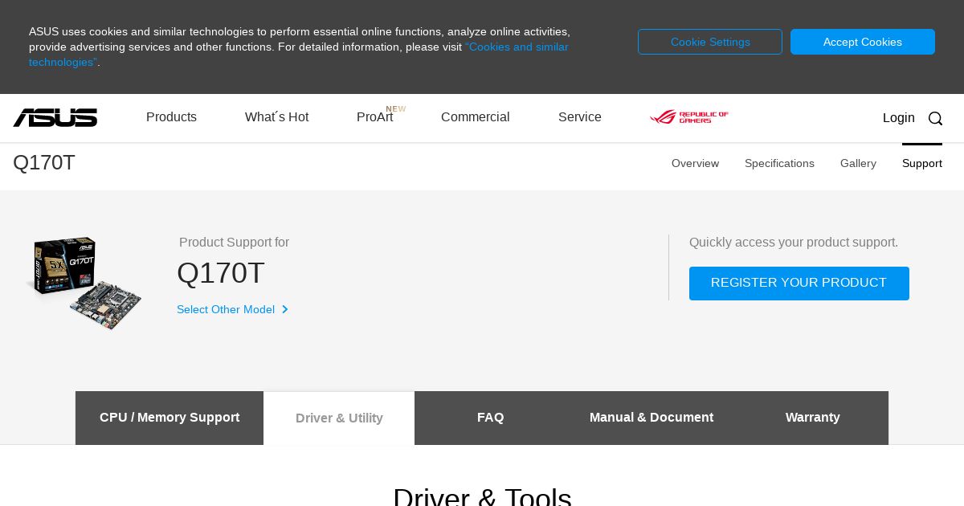Click the Product Support for label
964x506 pixels.
tap(234, 243)
